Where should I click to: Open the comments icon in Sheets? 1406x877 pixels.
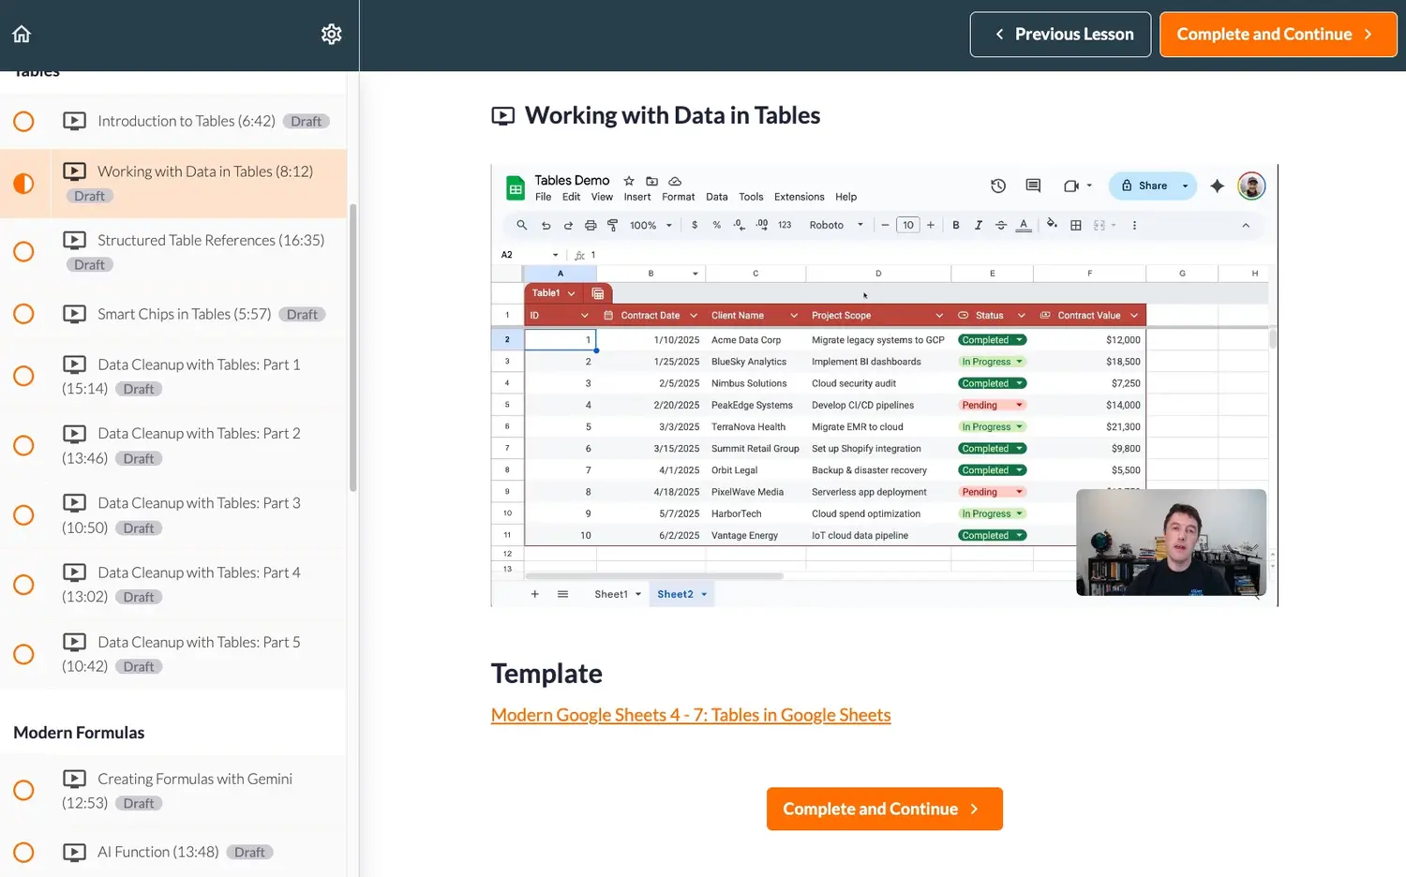1033,186
